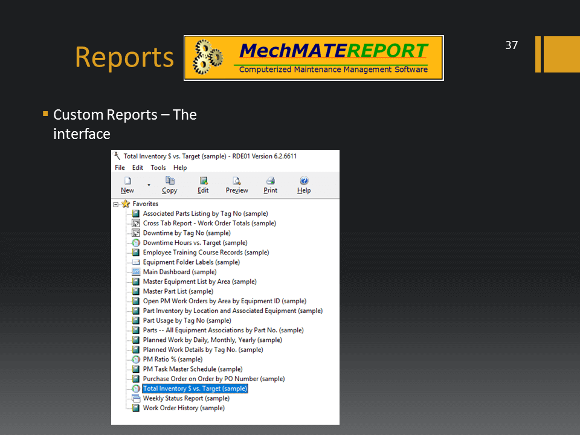Viewport: 580px width, 435px height.
Task: Select PM Task Master Schedule (sample)
Action: tap(193, 369)
